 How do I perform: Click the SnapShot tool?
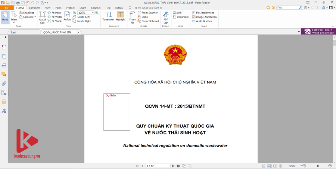(27, 13)
